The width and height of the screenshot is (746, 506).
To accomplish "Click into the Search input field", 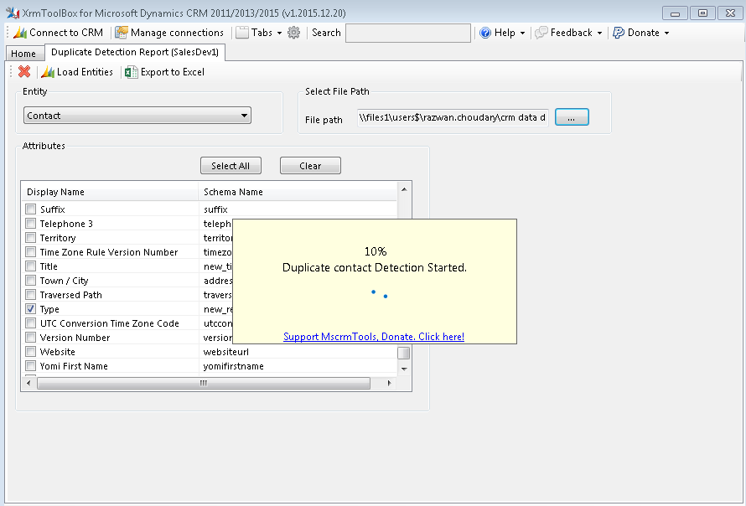I will pyautogui.click(x=408, y=33).
